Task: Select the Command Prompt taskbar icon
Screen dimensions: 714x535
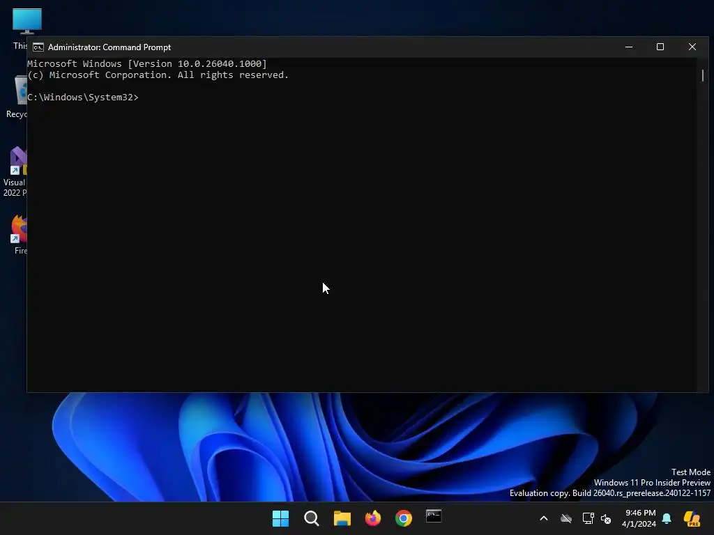Action: [434, 517]
